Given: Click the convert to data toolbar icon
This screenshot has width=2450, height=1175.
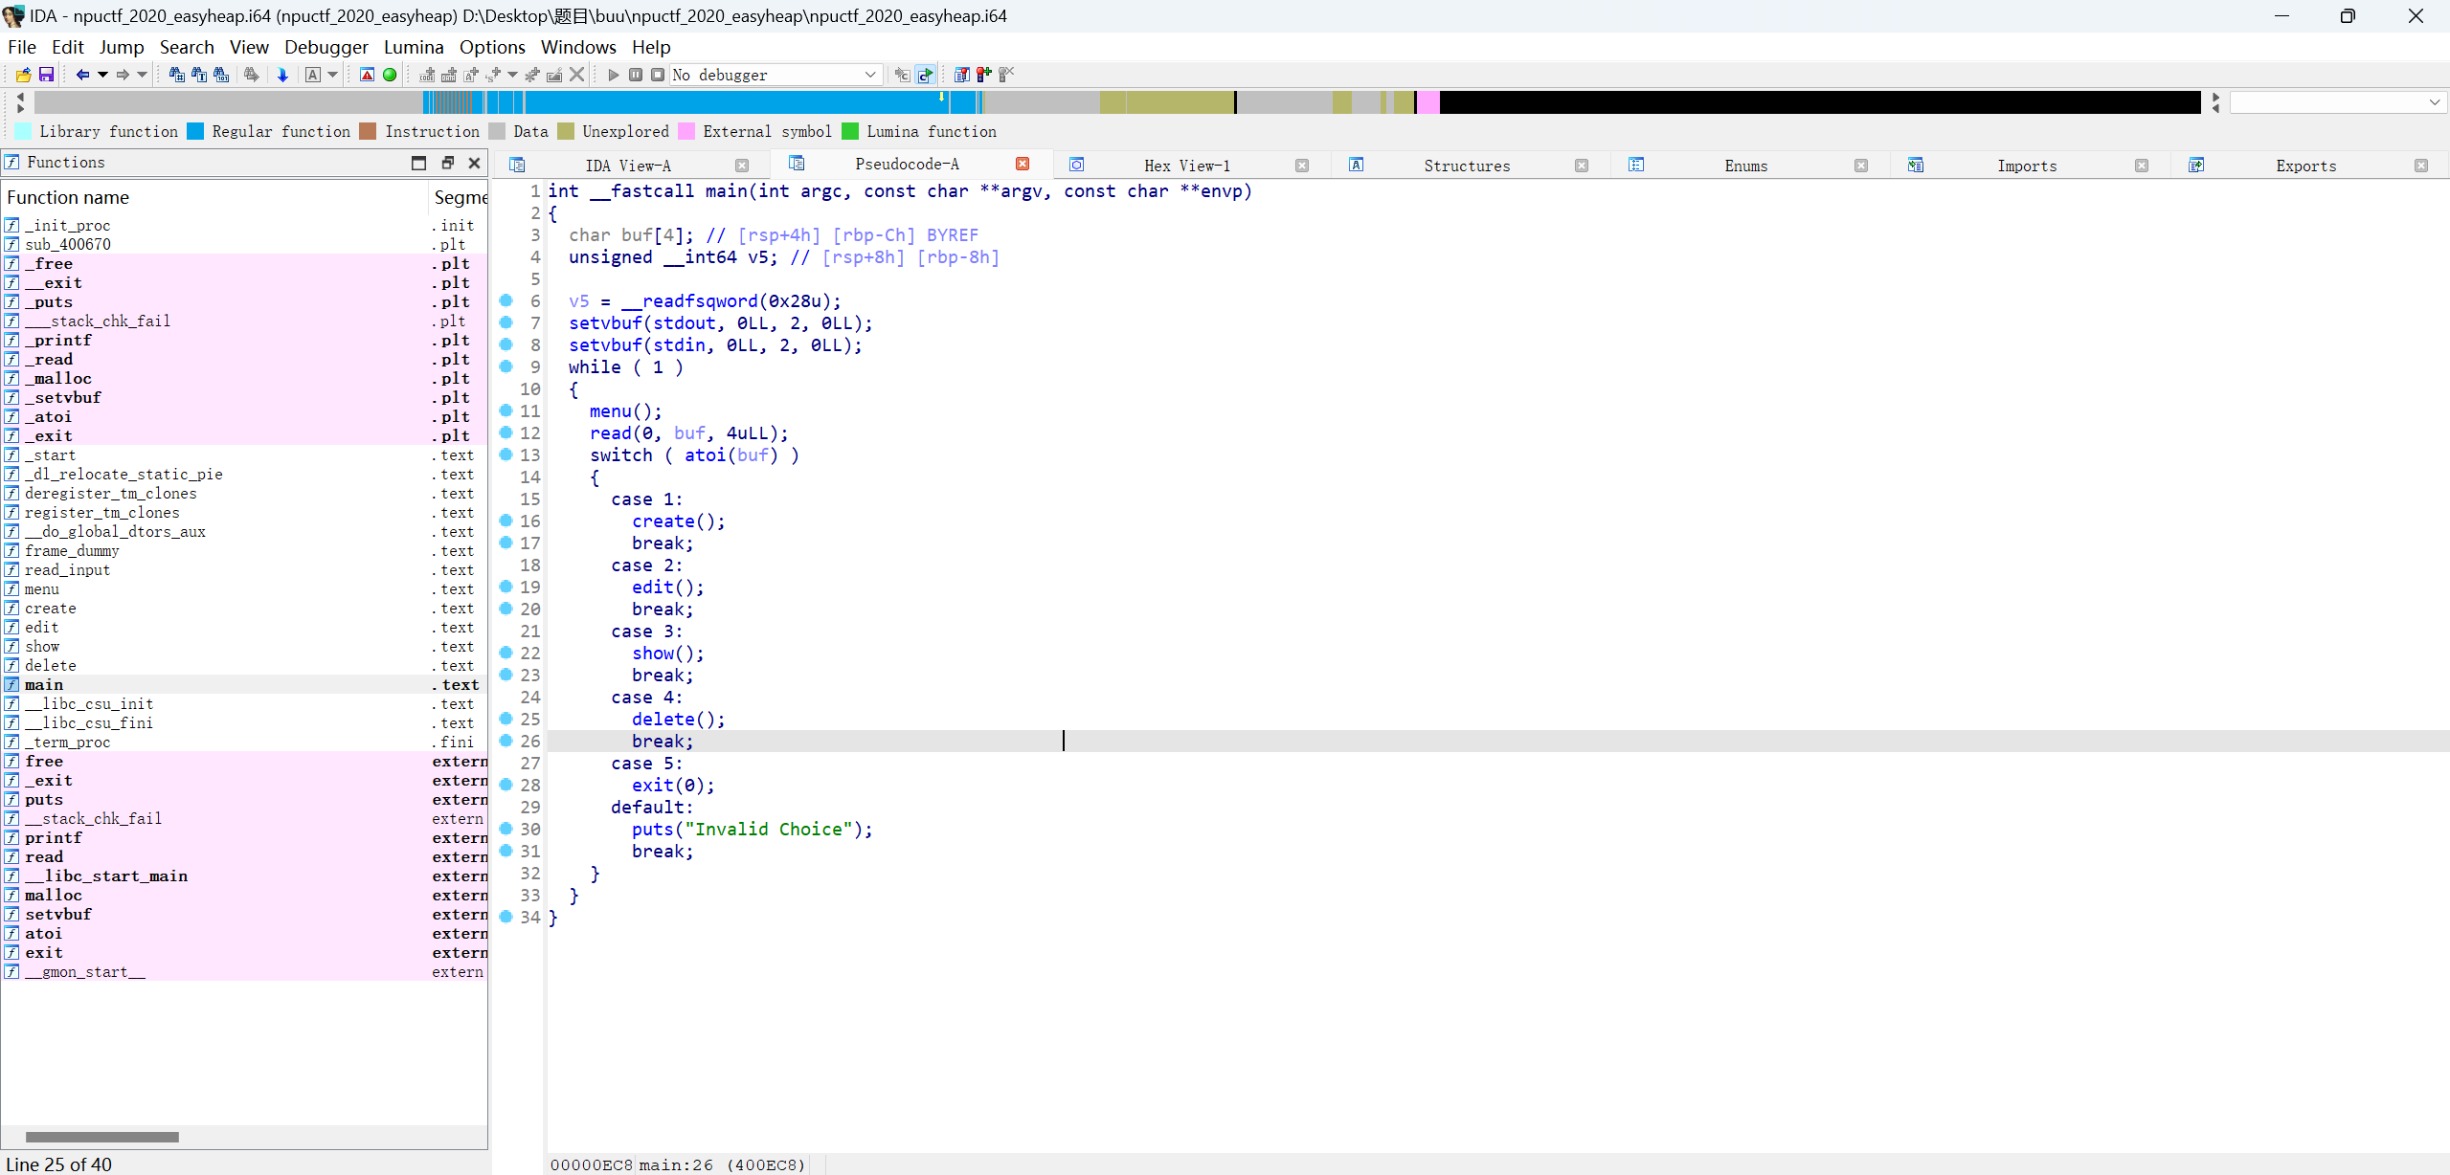Looking at the screenshot, I should coord(448,75).
